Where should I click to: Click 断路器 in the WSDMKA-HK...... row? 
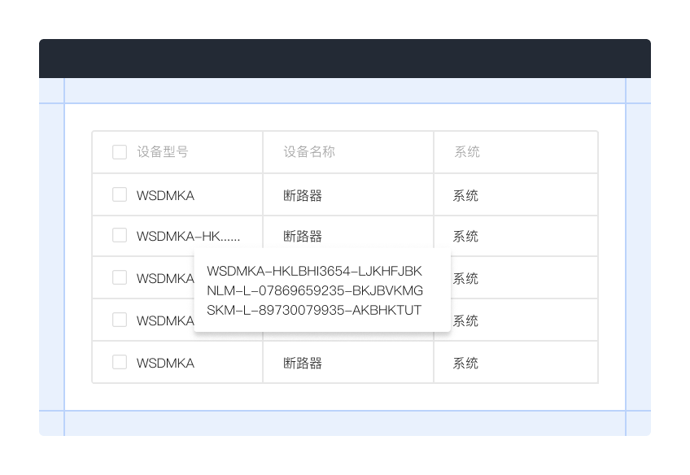tap(303, 236)
